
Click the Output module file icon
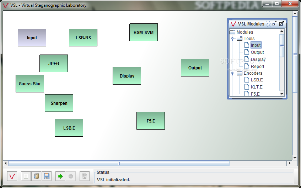coord(247,52)
